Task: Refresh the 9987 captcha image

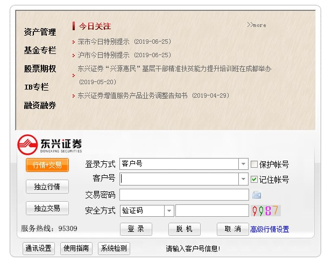Action: pos(266,210)
